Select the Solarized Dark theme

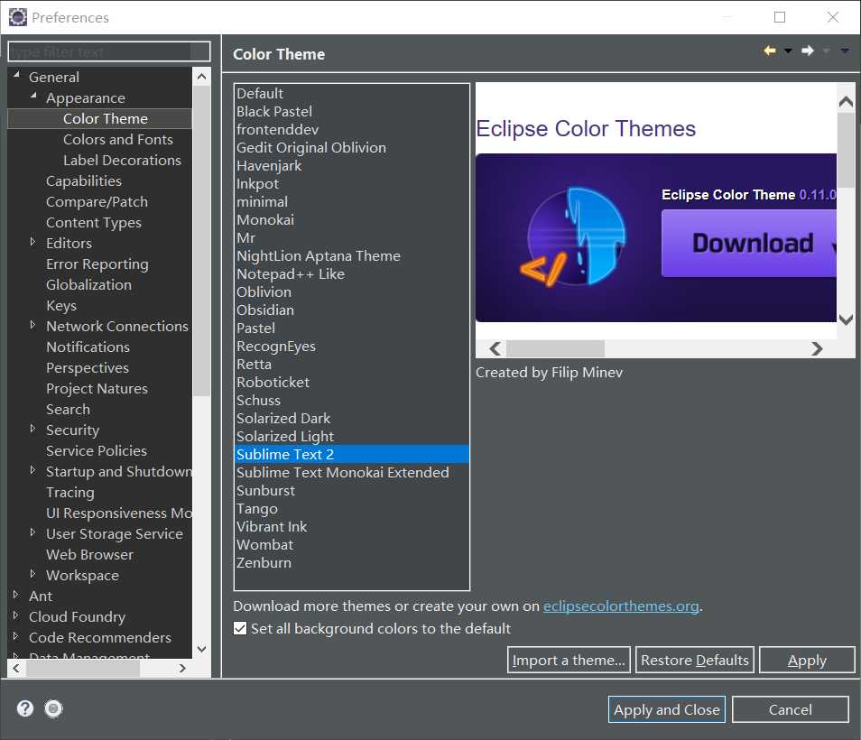(351, 419)
